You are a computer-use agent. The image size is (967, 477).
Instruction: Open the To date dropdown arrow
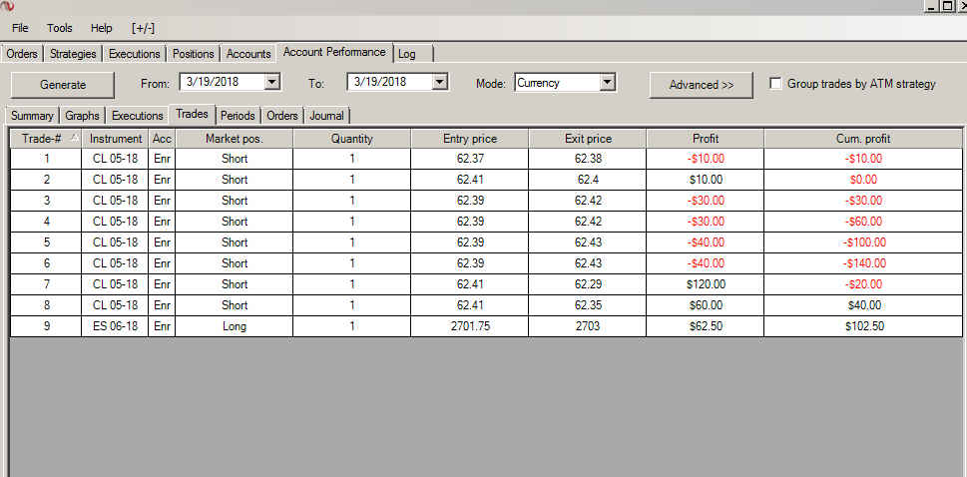point(439,82)
